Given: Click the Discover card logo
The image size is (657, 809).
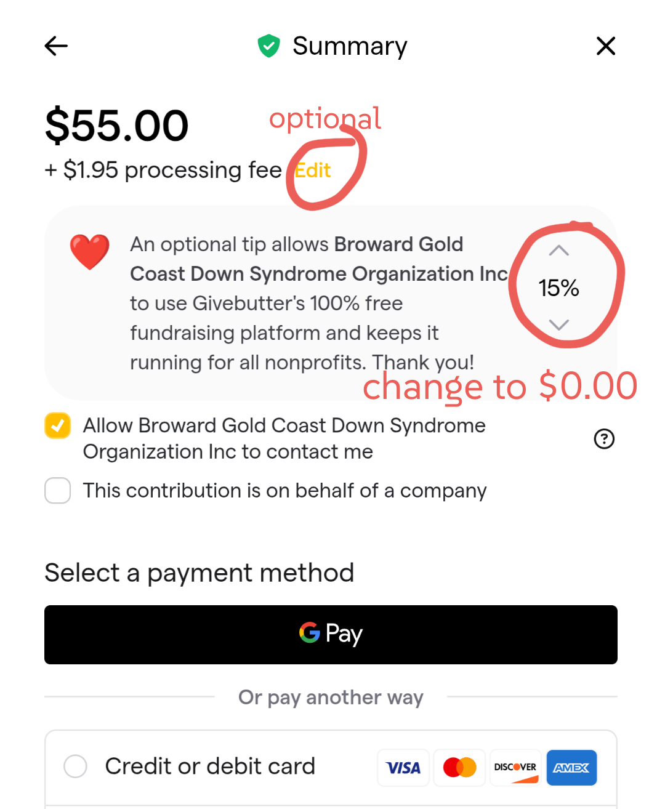Looking at the screenshot, I should click(x=515, y=768).
